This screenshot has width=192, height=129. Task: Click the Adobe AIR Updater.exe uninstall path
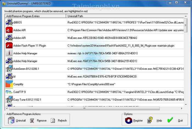(x=126, y=30)
